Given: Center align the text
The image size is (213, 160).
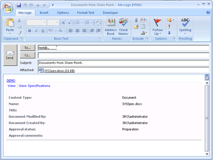Looking at the screenshot, I should (x=77, y=31).
